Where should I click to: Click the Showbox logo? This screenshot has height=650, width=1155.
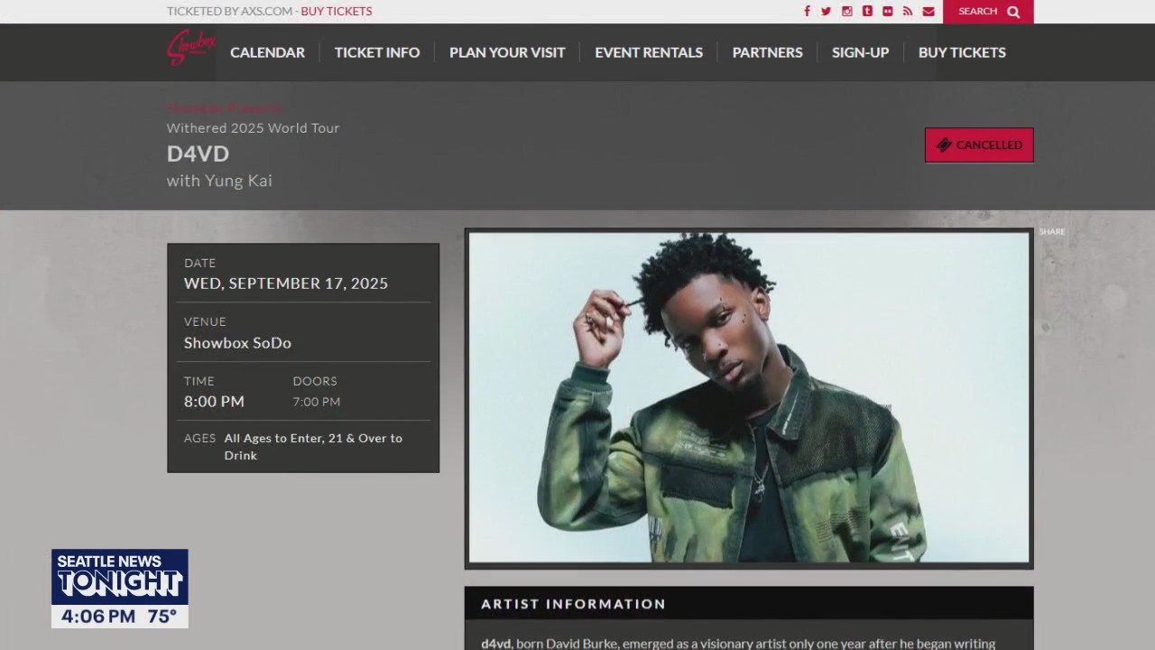pyautogui.click(x=190, y=49)
